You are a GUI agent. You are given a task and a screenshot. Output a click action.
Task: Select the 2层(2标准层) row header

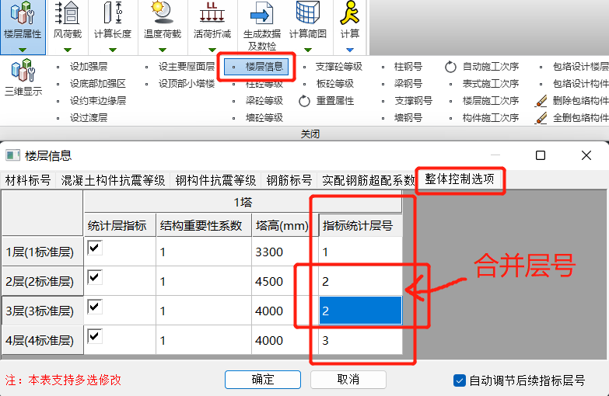43,281
